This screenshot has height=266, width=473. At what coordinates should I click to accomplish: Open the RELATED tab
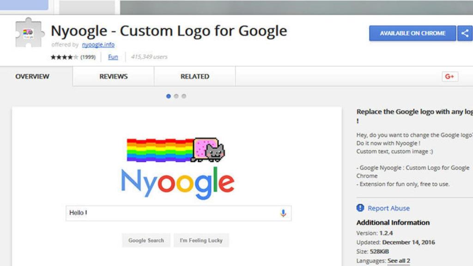tap(194, 76)
